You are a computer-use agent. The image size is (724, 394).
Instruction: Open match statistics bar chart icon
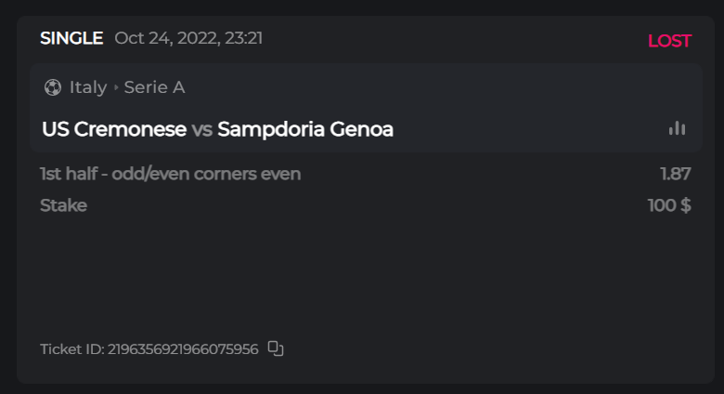tap(677, 128)
